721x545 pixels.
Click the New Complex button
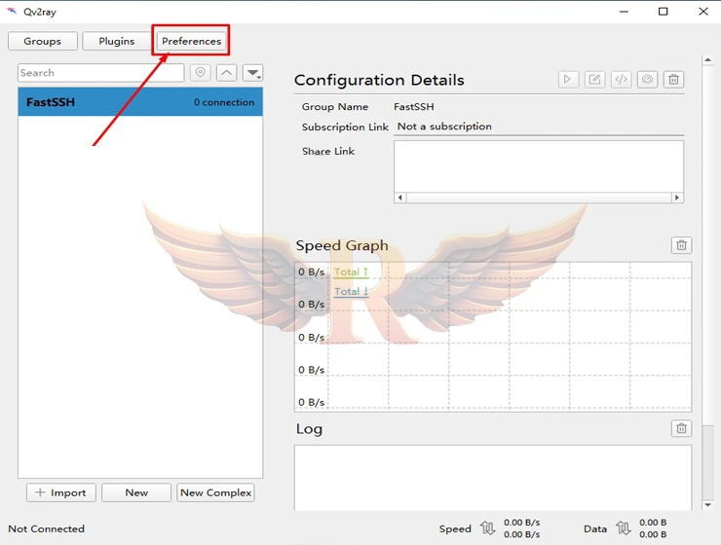tap(215, 492)
